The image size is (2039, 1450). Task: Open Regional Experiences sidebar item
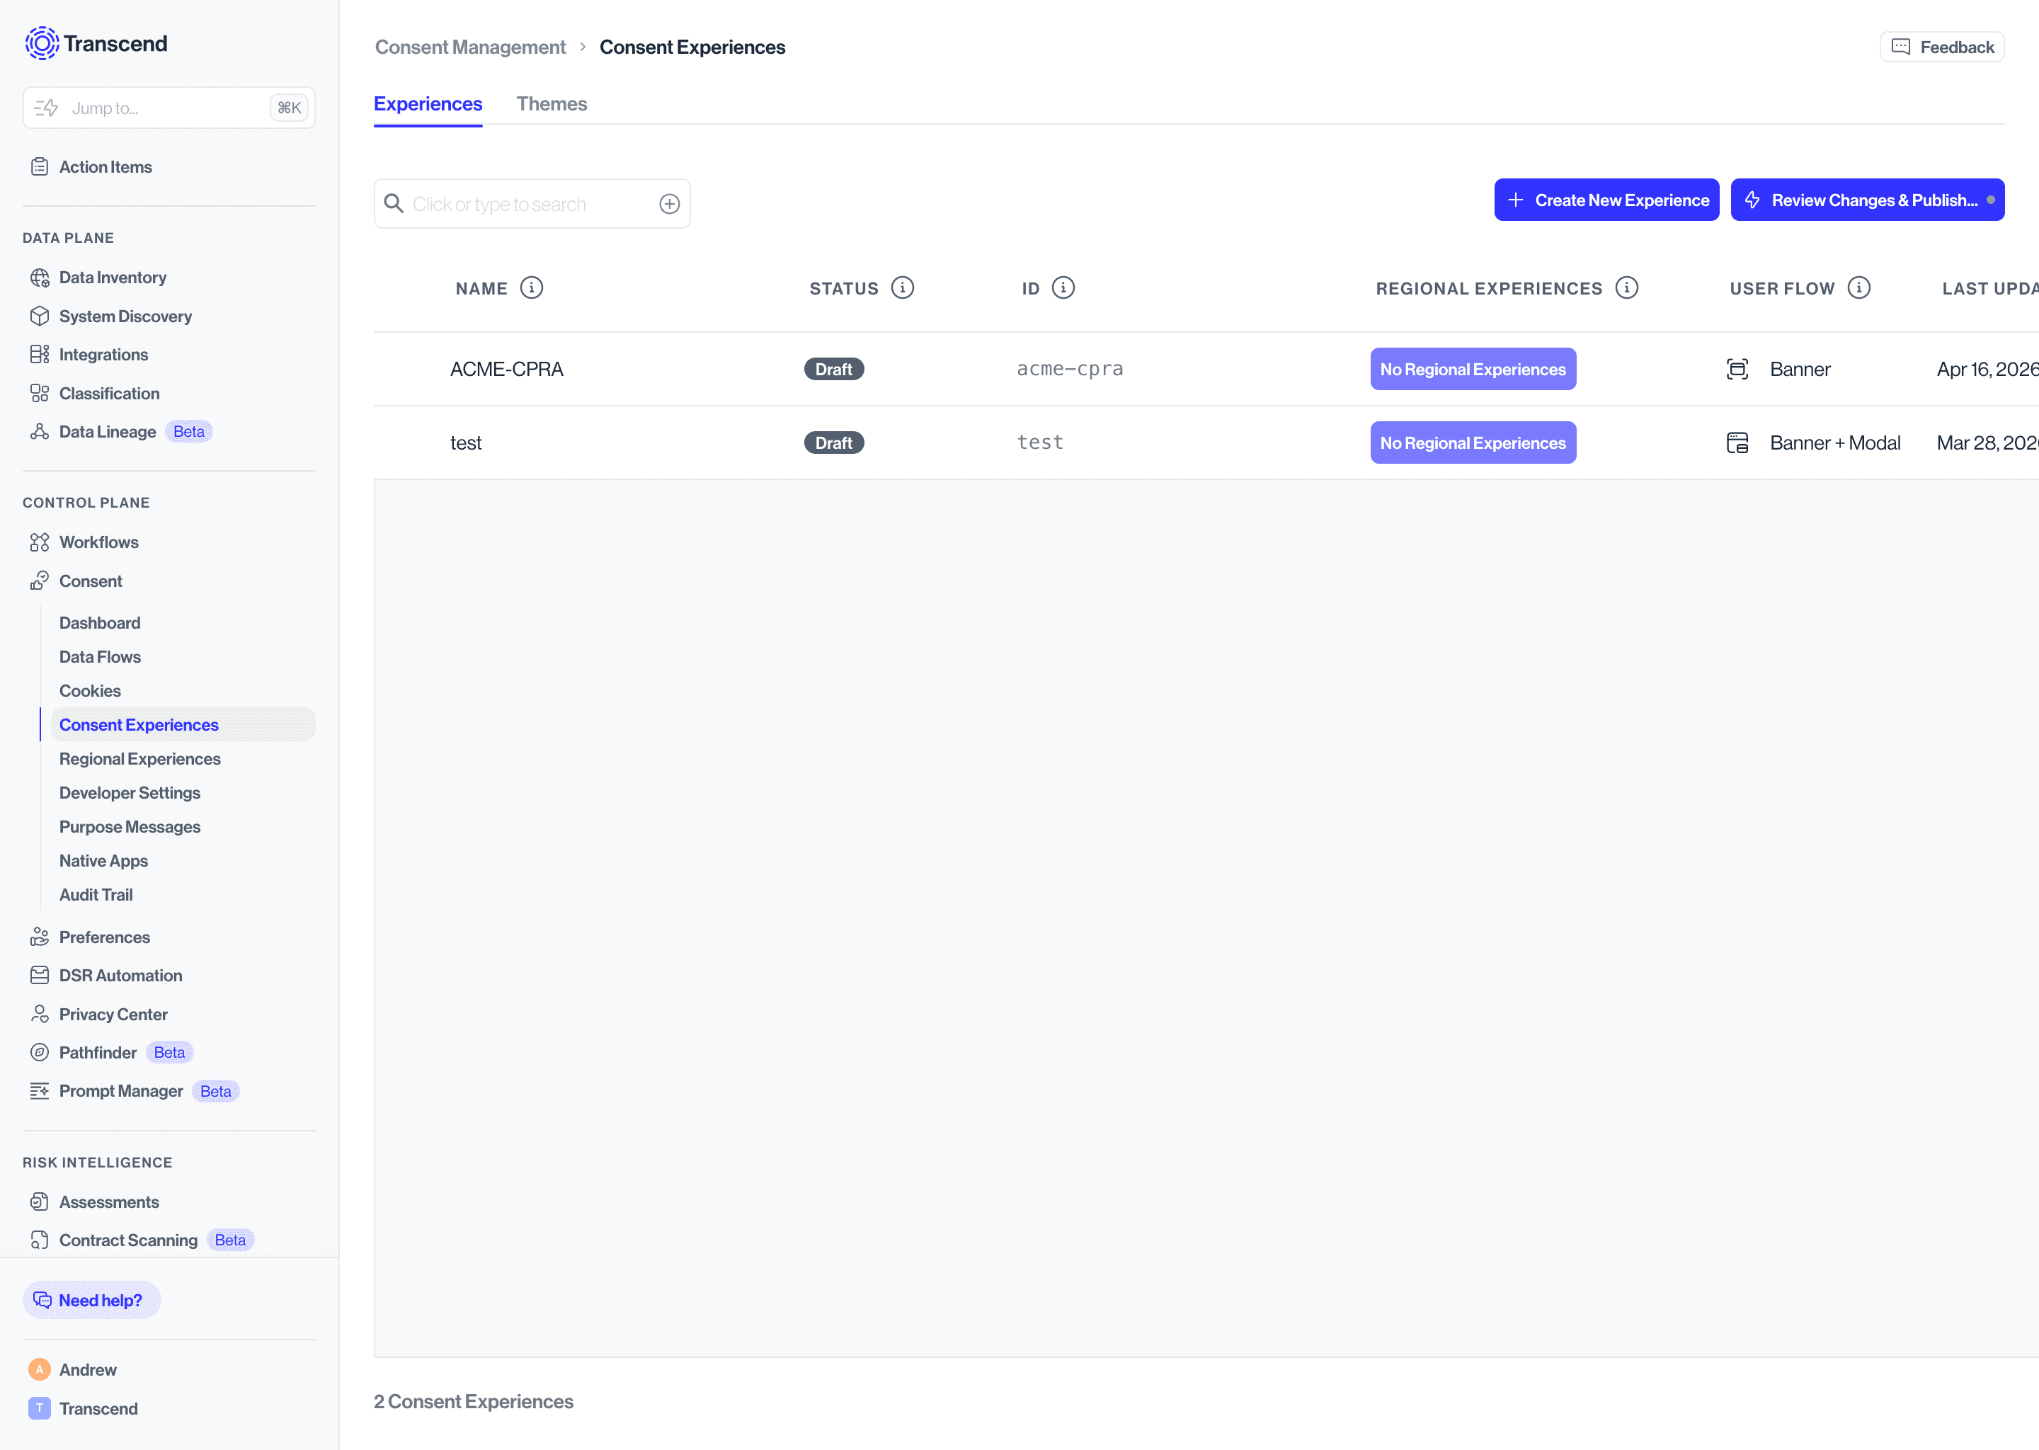(140, 759)
